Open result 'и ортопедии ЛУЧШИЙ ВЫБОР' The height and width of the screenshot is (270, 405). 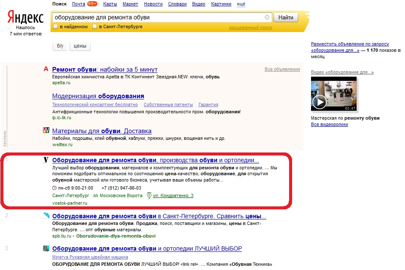147,249
